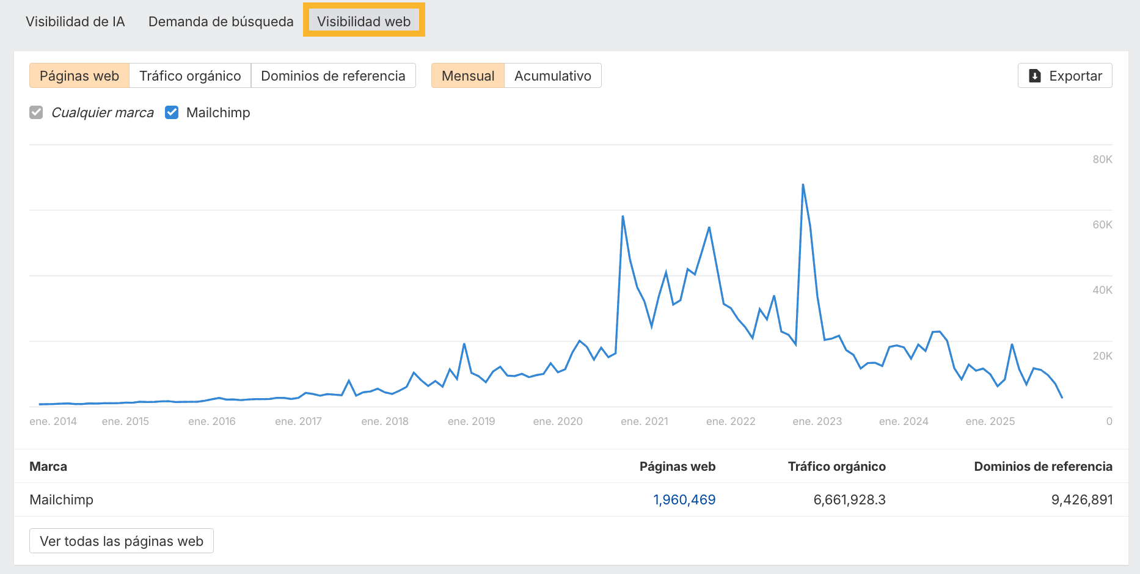Click the ene. 2021 axis label
The width and height of the screenshot is (1140, 574).
644,421
